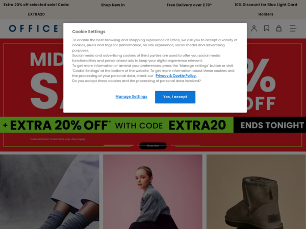Click the EXTRA20 green promo banner
Image resolution: width=306 pixels, height=229 pixels.
(117, 125)
